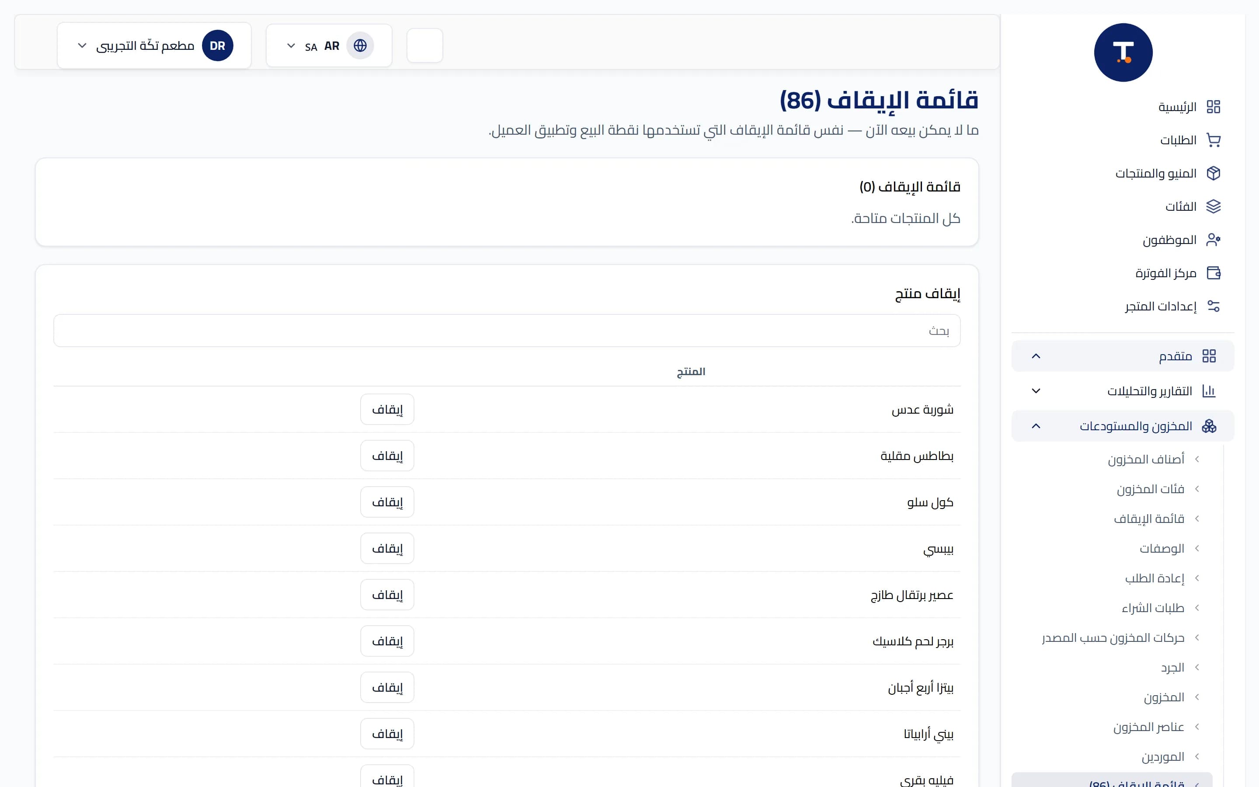1259x787 pixels.
Task: Click the DR avatar badge in header
Action: pos(217,46)
